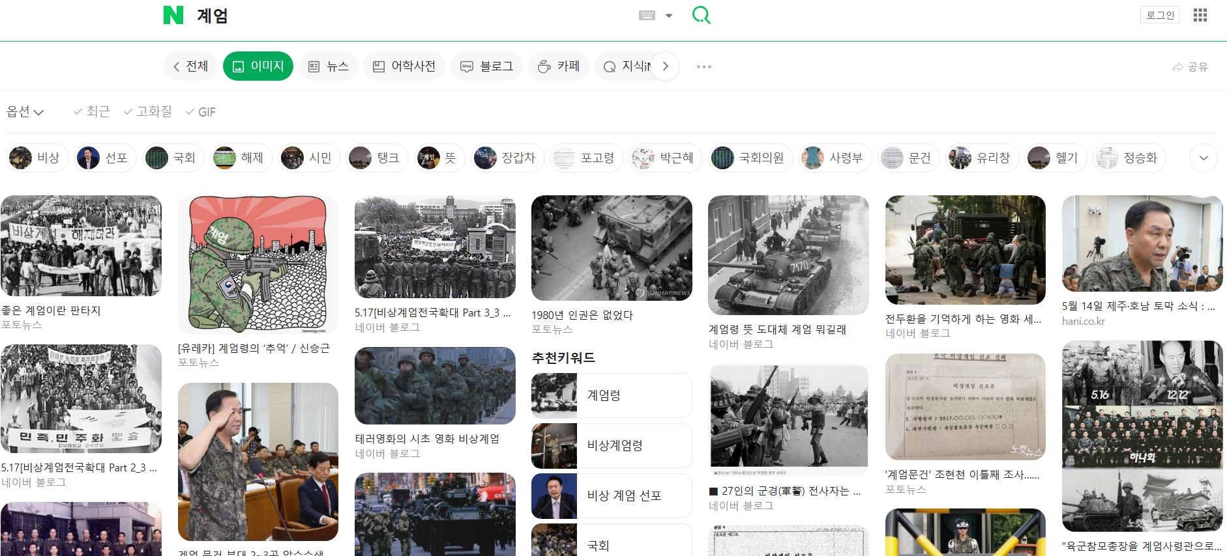The width and height of the screenshot is (1227, 556).
Task: Select the 뜻 keyword chip
Action: tap(439, 158)
